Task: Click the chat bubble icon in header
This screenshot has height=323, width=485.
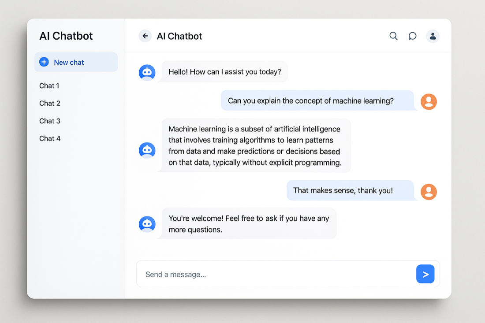Action: pyautogui.click(x=412, y=36)
